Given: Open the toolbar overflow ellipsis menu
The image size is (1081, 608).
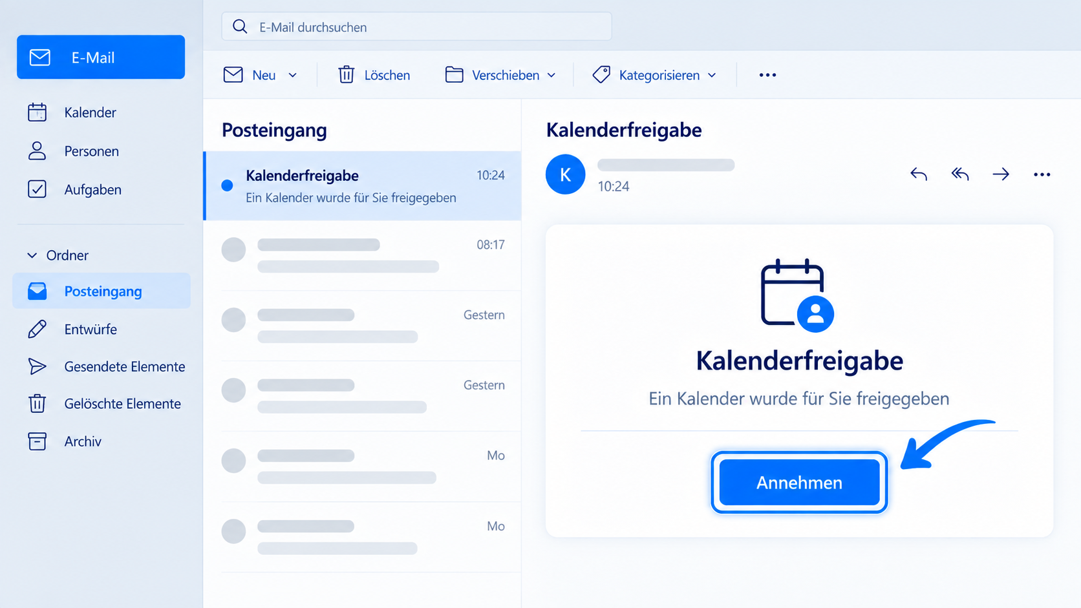Looking at the screenshot, I should (767, 75).
